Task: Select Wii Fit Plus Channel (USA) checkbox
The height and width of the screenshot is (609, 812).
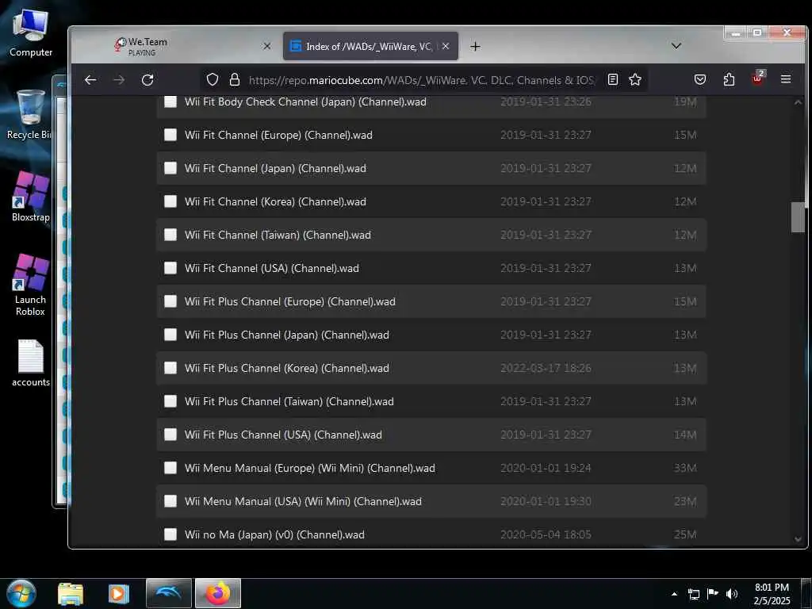Action: [x=170, y=435]
